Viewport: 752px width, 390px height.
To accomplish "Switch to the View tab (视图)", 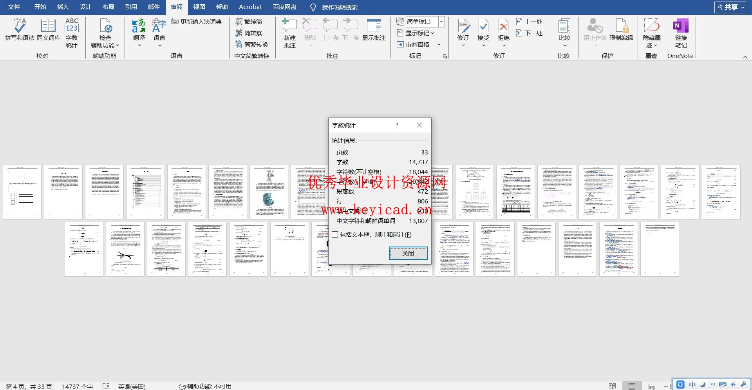I will point(199,7).
